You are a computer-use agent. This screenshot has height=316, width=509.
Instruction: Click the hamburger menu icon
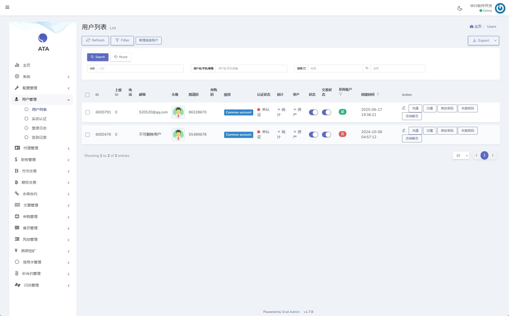pos(7,7)
